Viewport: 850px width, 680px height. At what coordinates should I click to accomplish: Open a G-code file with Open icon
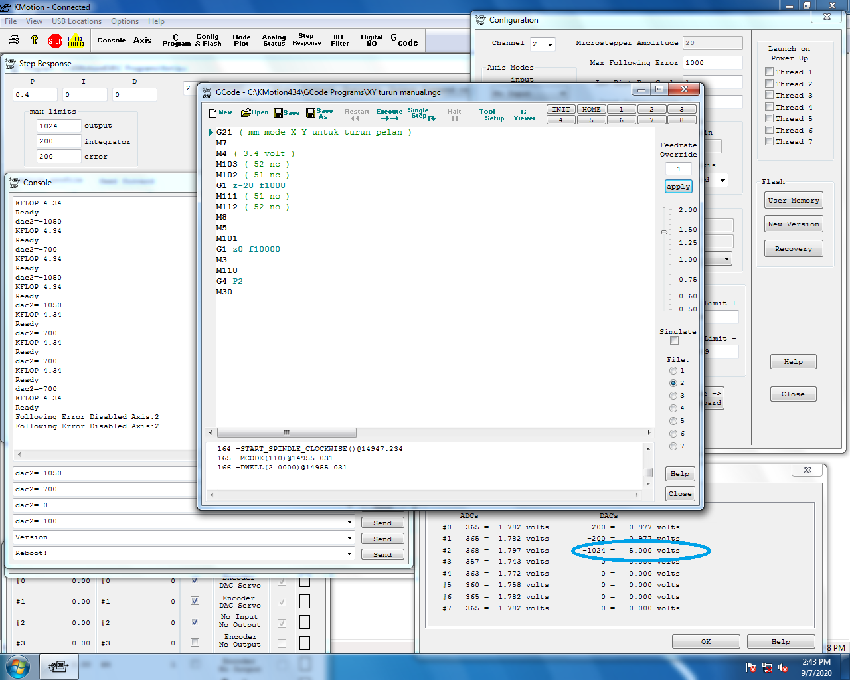(254, 113)
